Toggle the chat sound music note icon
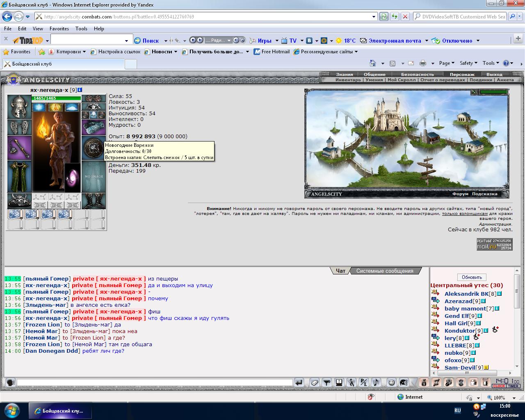Image resolution: width=525 pixels, height=420 pixels. [376, 383]
